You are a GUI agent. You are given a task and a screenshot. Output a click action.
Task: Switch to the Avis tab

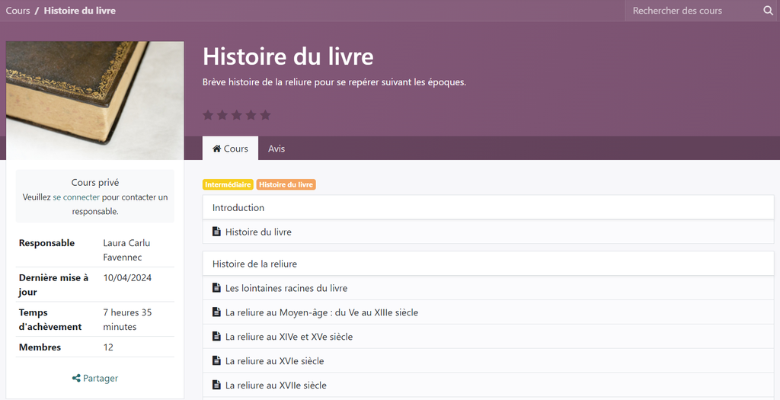tap(277, 149)
